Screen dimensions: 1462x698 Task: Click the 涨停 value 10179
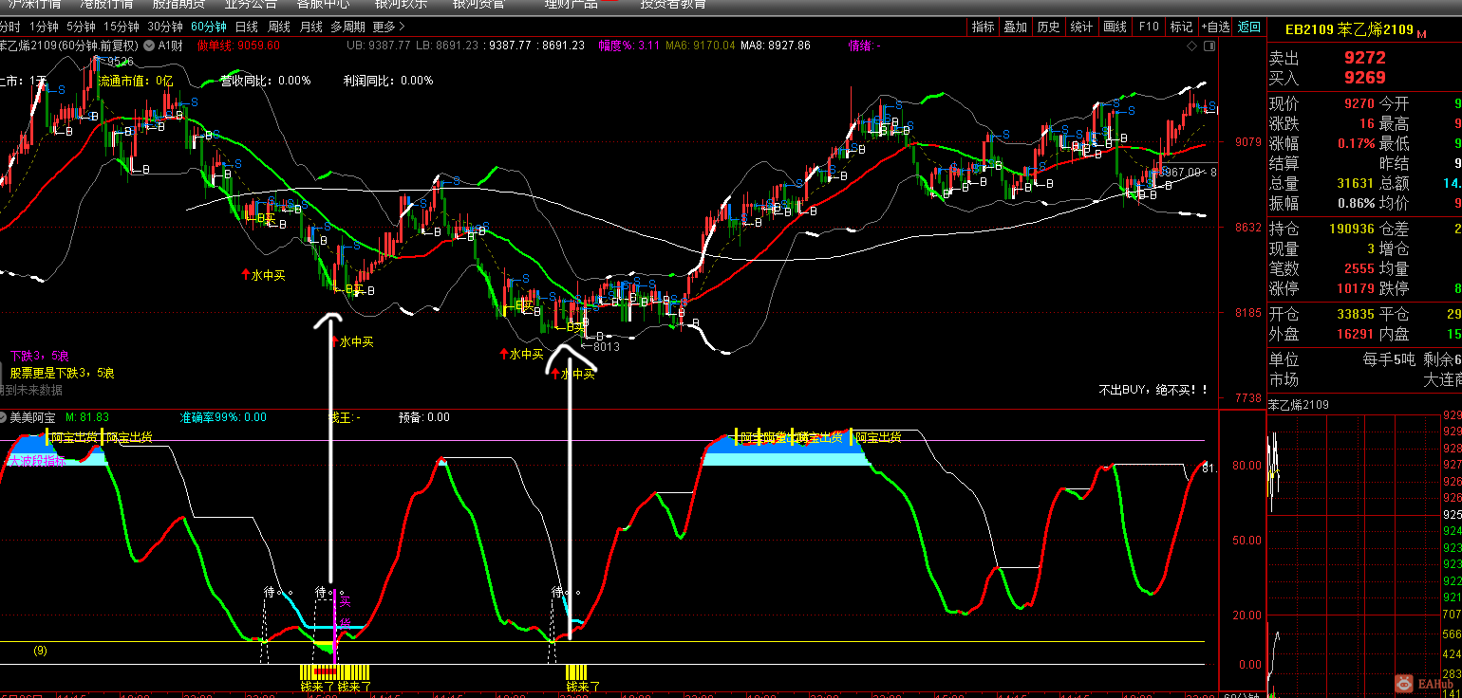tap(1356, 288)
